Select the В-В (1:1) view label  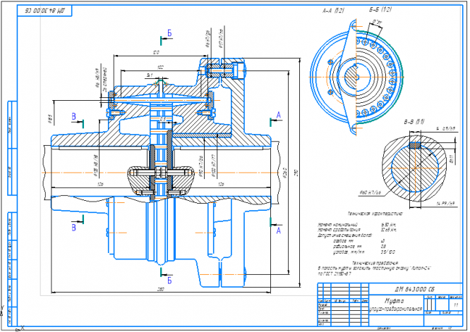(x=414, y=122)
